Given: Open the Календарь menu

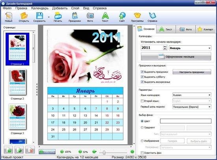Looking at the screenshot, I should click(x=40, y=8).
